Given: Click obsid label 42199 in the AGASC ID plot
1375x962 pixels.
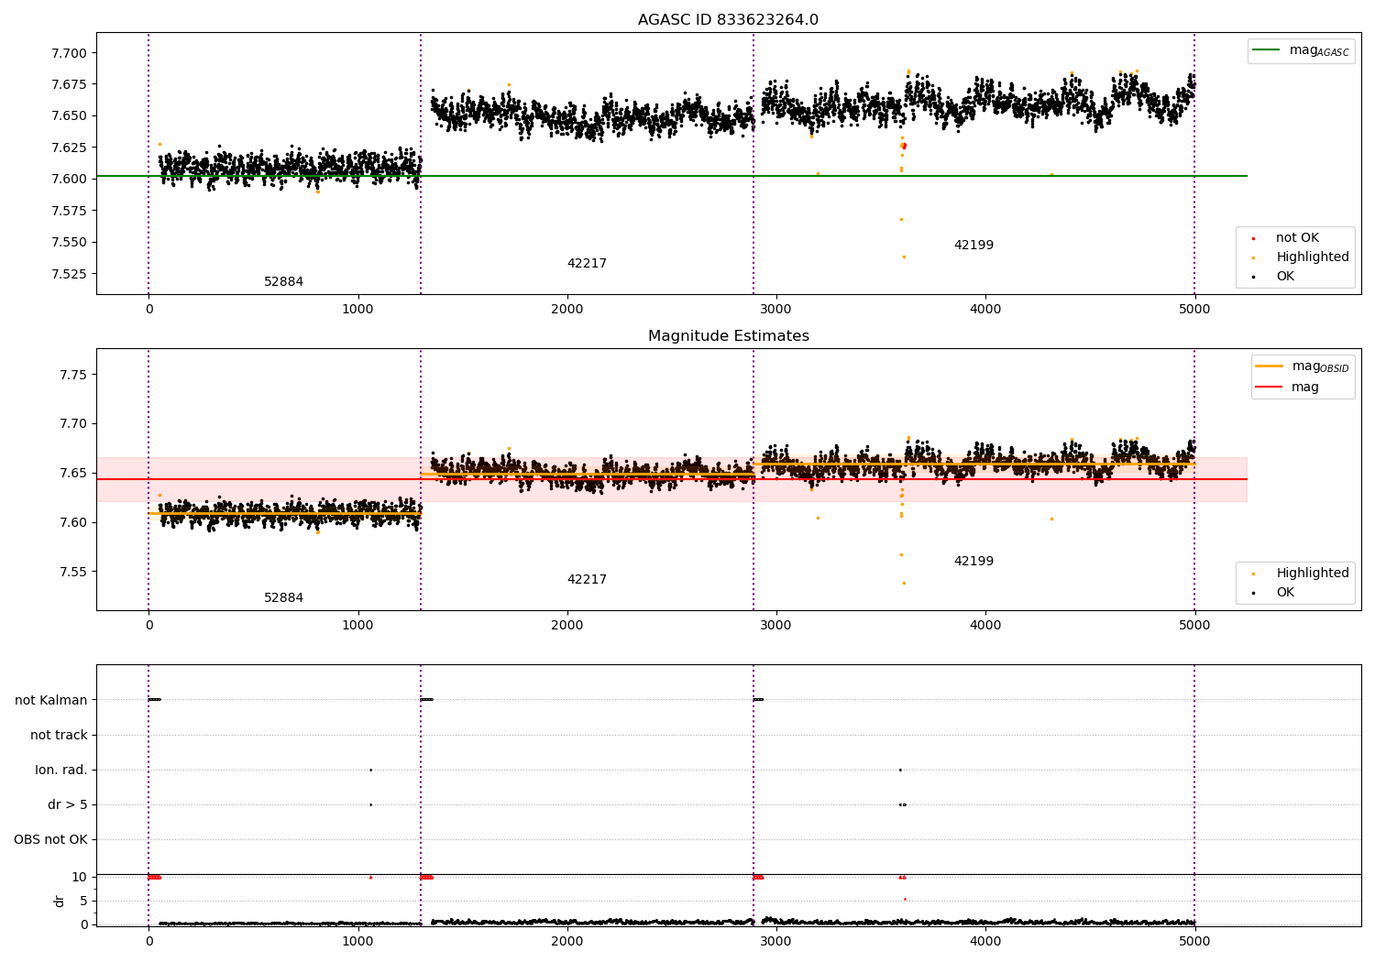Looking at the screenshot, I should [973, 246].
